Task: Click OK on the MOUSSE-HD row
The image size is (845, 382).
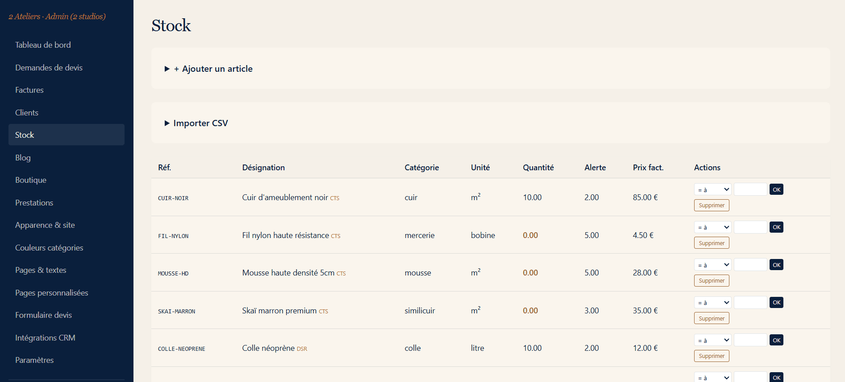Action: click(777, 265)
